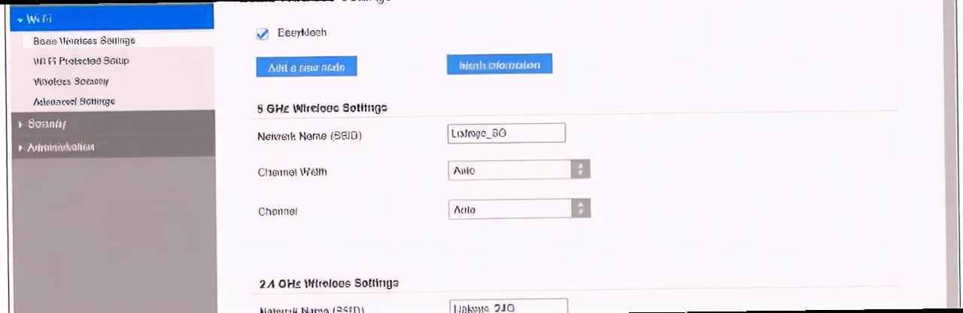Click the Channel Width dropdown arrow icon
Image resolution: width=963 pixels, height=313 pixels.
(x=580, y=170)
